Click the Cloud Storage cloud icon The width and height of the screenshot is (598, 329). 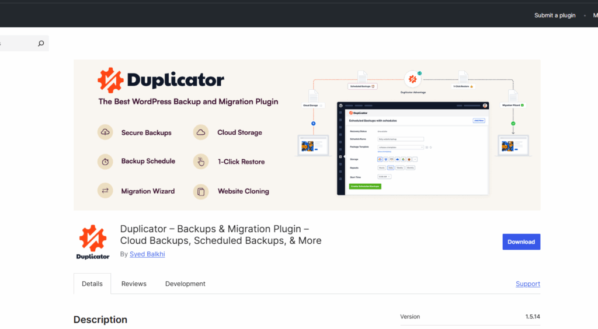(201, 132)
